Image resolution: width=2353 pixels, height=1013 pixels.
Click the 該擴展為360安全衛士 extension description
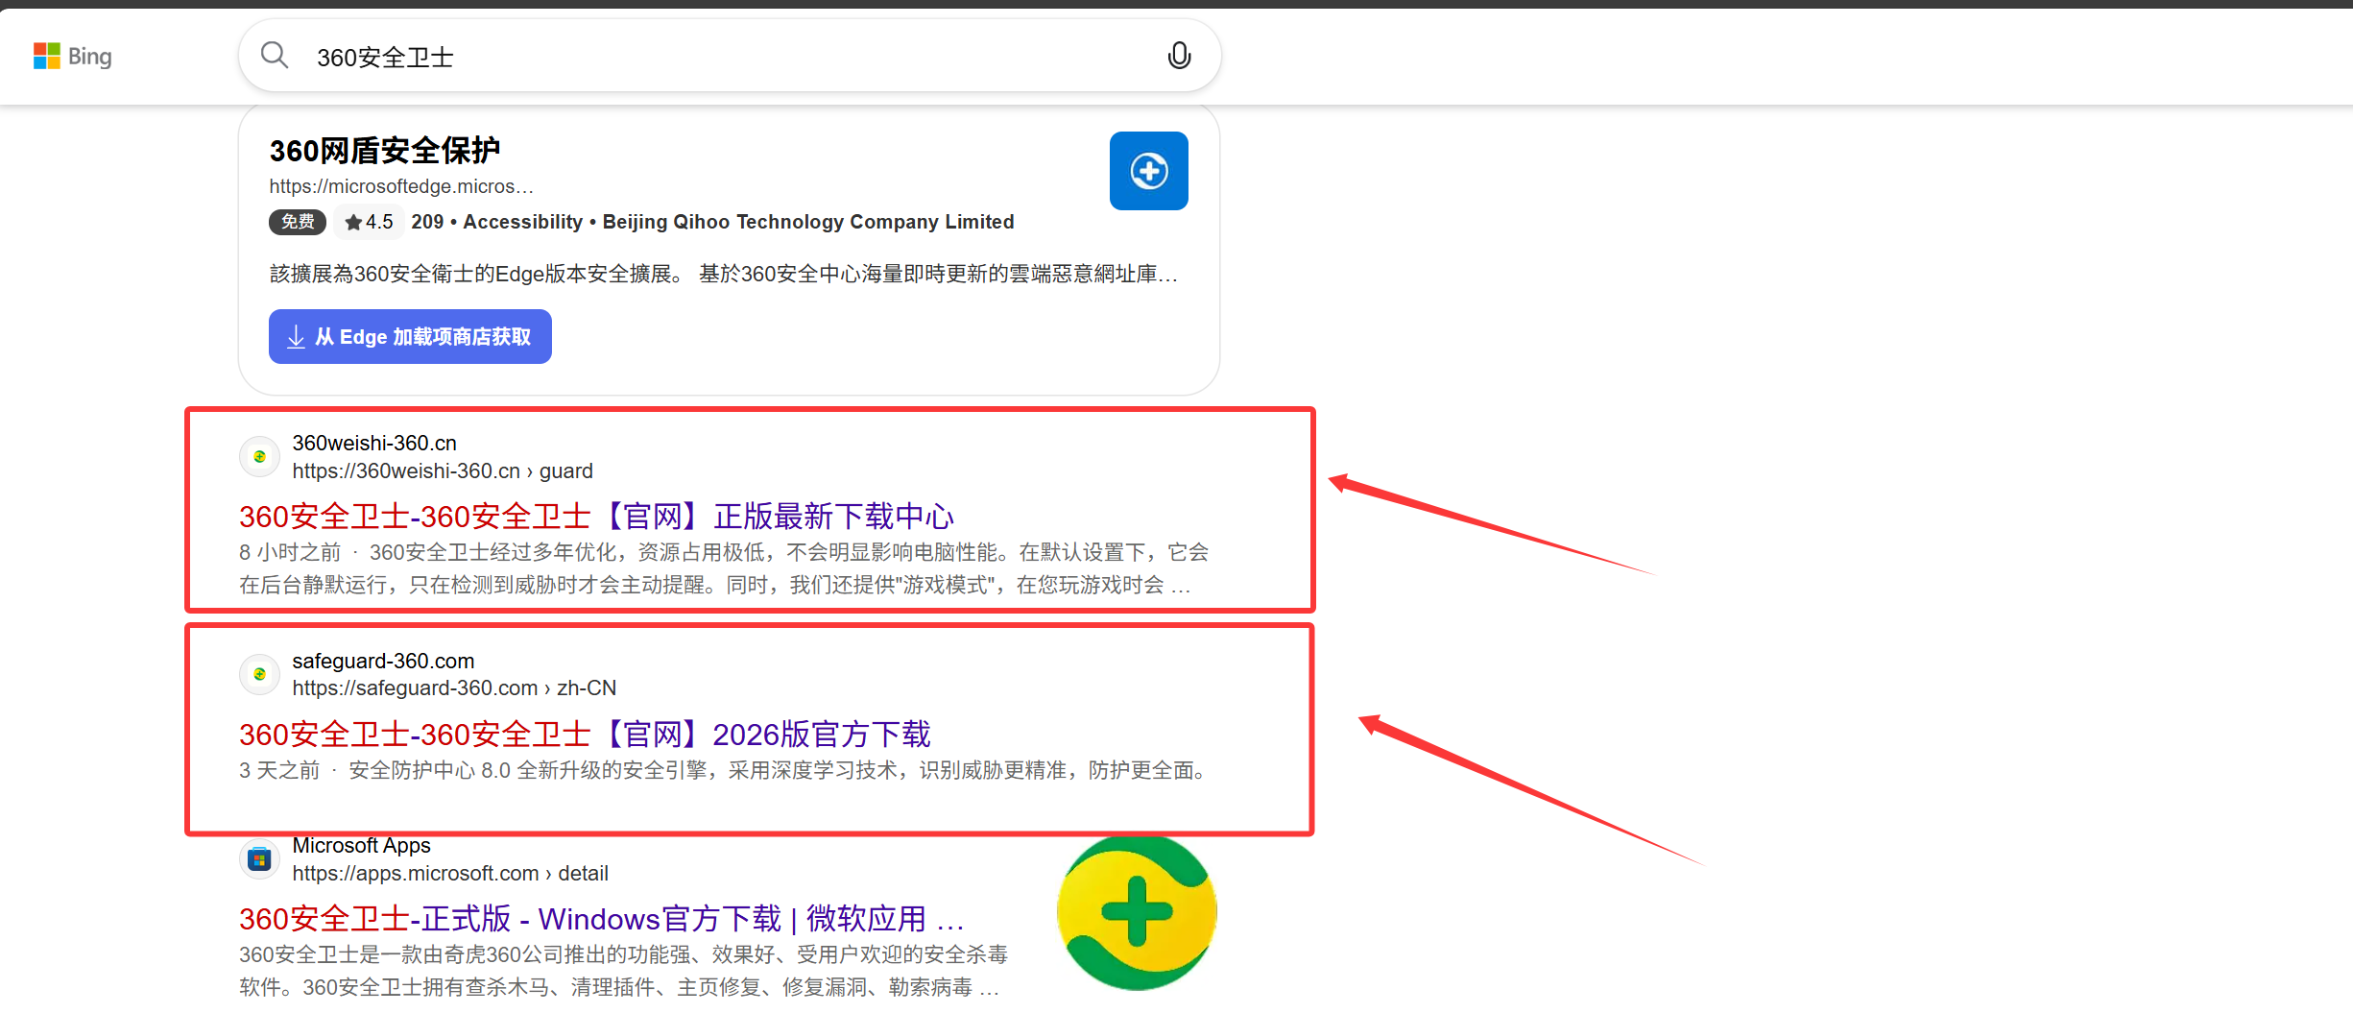(724, 275)
